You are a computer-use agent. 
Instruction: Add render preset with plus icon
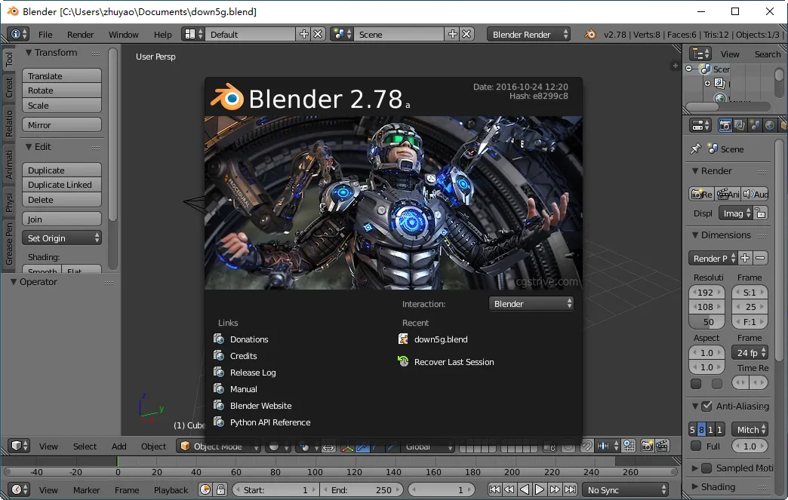745,258
